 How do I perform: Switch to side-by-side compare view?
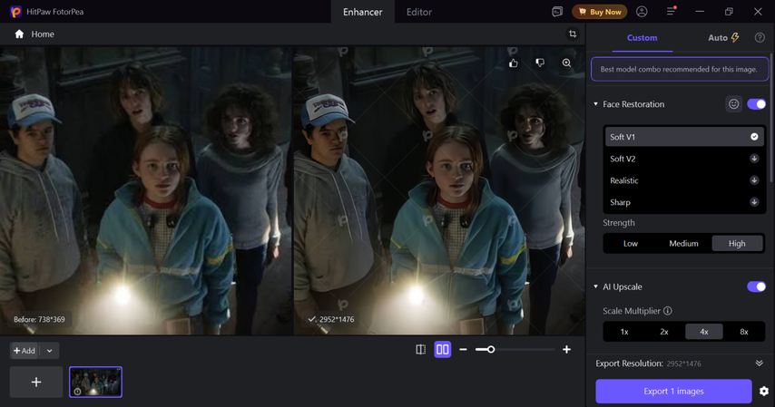point(442,350)
